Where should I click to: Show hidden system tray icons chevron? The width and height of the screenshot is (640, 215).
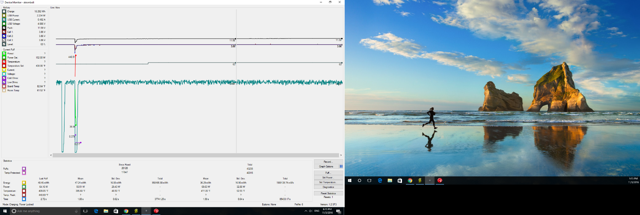click(x=306, y=211)
